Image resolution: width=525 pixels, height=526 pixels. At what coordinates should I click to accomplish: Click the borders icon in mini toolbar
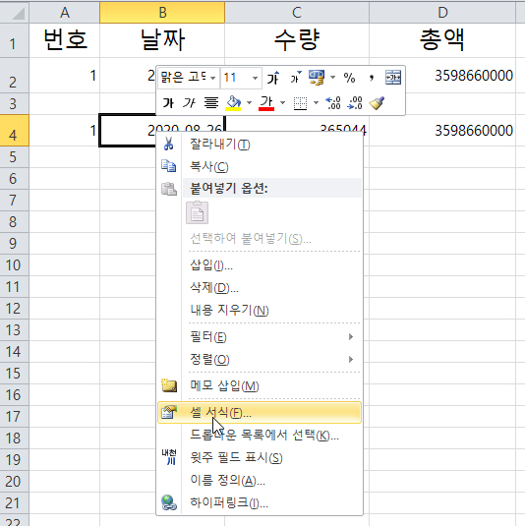300,103
